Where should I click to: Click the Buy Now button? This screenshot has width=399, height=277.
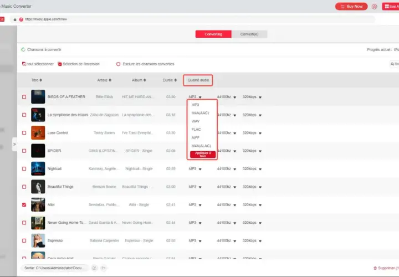pyautogui.click(x=351, y=6)
